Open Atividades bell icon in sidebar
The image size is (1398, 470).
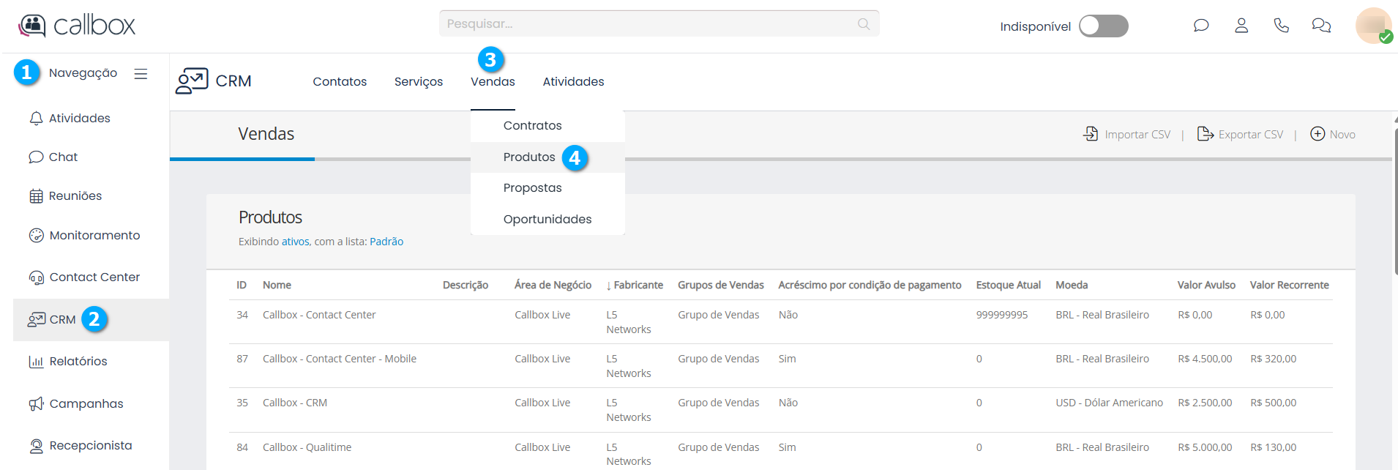(x=36, y=119)
